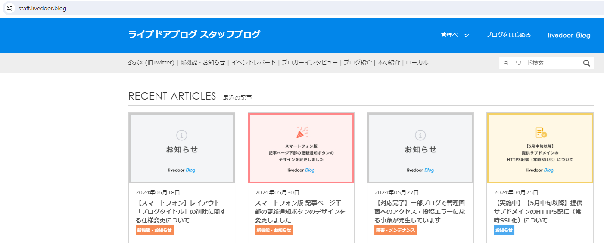Open the 2024年05月27日 お知らせ thumbnail
Viewport: 604px width, 246px height.
[x=420, y=148]
